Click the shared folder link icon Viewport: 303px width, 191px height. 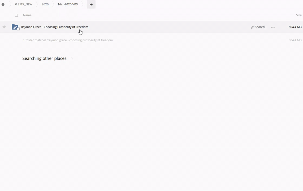[x=15, y=27]
